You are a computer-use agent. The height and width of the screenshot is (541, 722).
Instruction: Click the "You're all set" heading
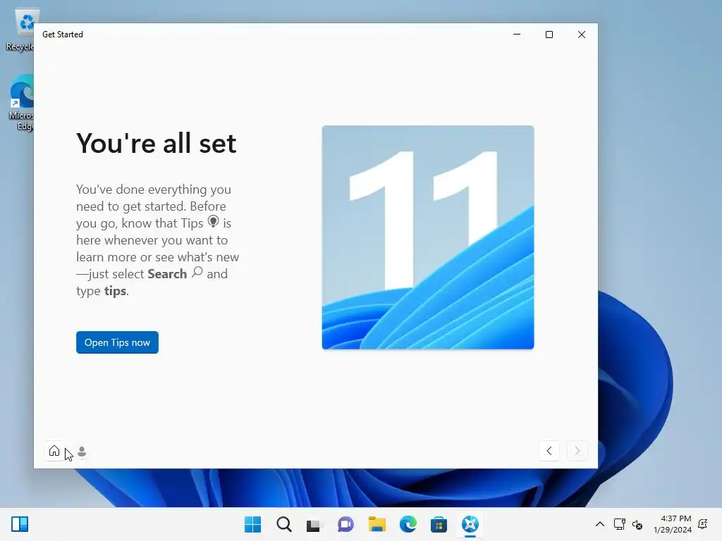point(156,143)
